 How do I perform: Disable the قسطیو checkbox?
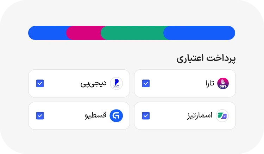40,115
